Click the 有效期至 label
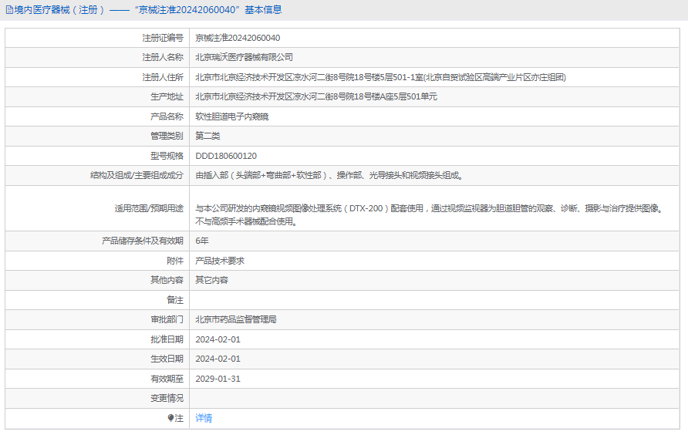Image resolution: width=688 pixels, height=435 pixels. coord(167,379)
